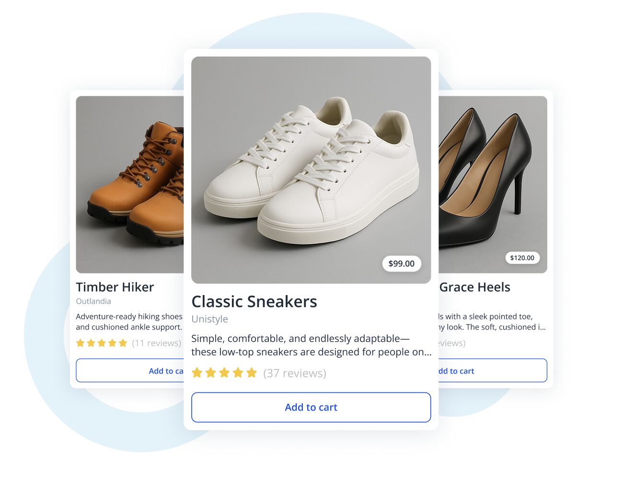Click third star on Timber Hiker rating
Viewport: 623px width, 479px height.
102,343
